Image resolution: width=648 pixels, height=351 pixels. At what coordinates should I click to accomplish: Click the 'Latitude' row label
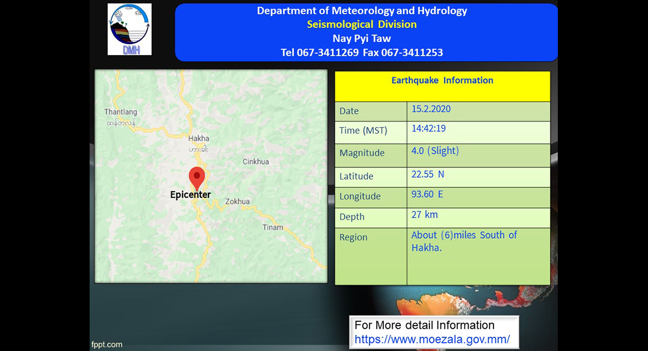click(x=356, y=176)
